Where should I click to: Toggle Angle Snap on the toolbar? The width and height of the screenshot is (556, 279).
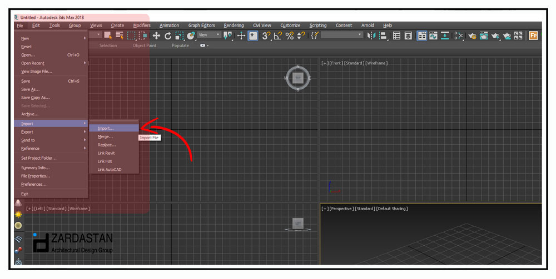pos(277,35)
